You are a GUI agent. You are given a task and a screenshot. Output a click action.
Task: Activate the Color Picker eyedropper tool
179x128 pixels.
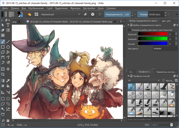click(x=8, y=81)
